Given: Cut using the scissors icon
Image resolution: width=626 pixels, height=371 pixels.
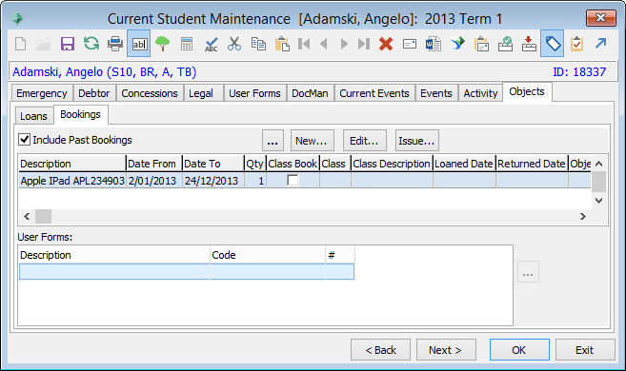Looking at the screenshot, I should coord(234,44).
